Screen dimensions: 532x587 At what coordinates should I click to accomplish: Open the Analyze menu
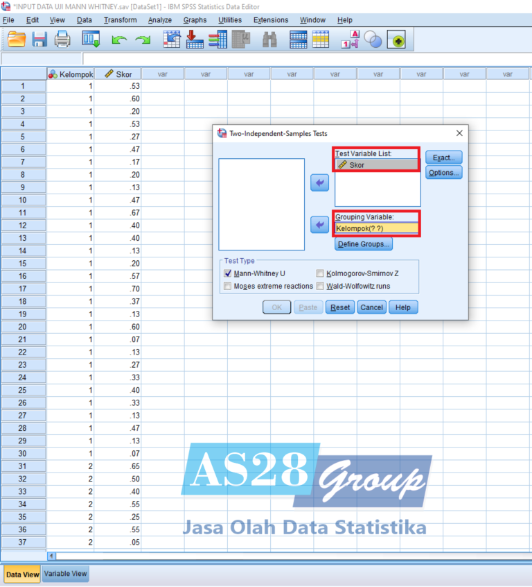pos(159,20)
